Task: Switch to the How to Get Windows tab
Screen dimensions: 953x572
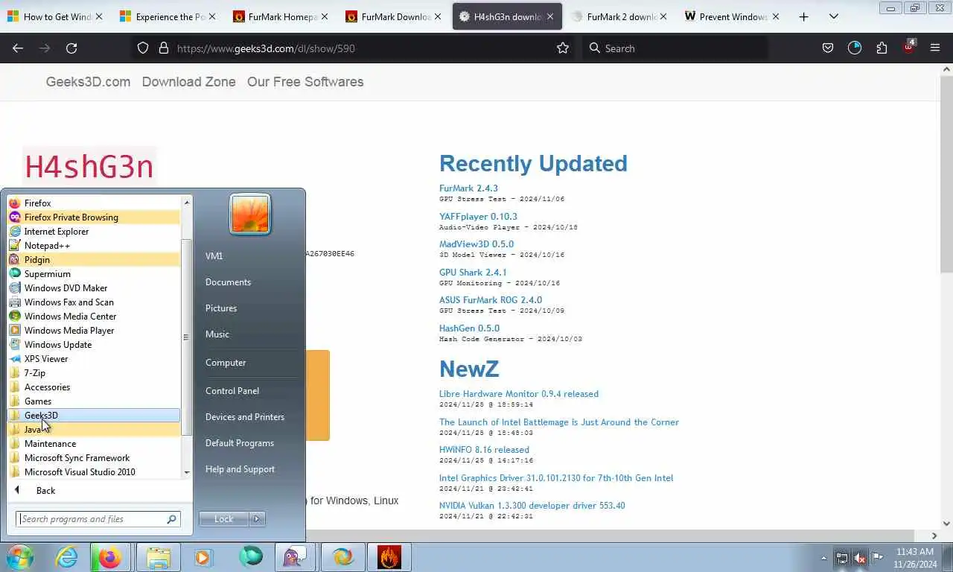Action: coord(56,16)
